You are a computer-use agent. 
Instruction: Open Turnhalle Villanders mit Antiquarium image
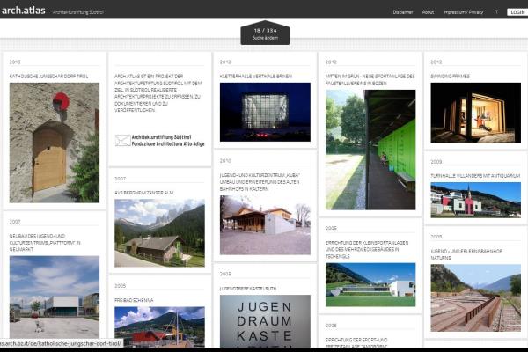pos(475,200)
